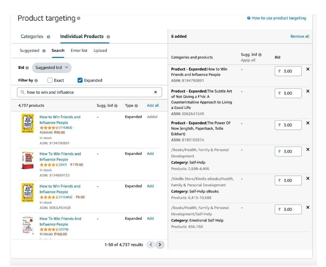Image resolution: width=326 pixels, height=267 pixels.
Task: Click Apply all suggested bids
Action: tap(248, 60)
